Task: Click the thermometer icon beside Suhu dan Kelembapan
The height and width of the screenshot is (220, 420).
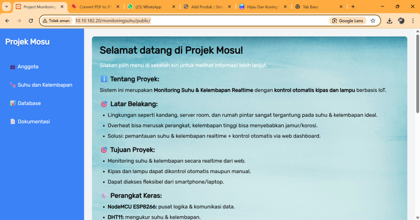Action: coord(13,85)
